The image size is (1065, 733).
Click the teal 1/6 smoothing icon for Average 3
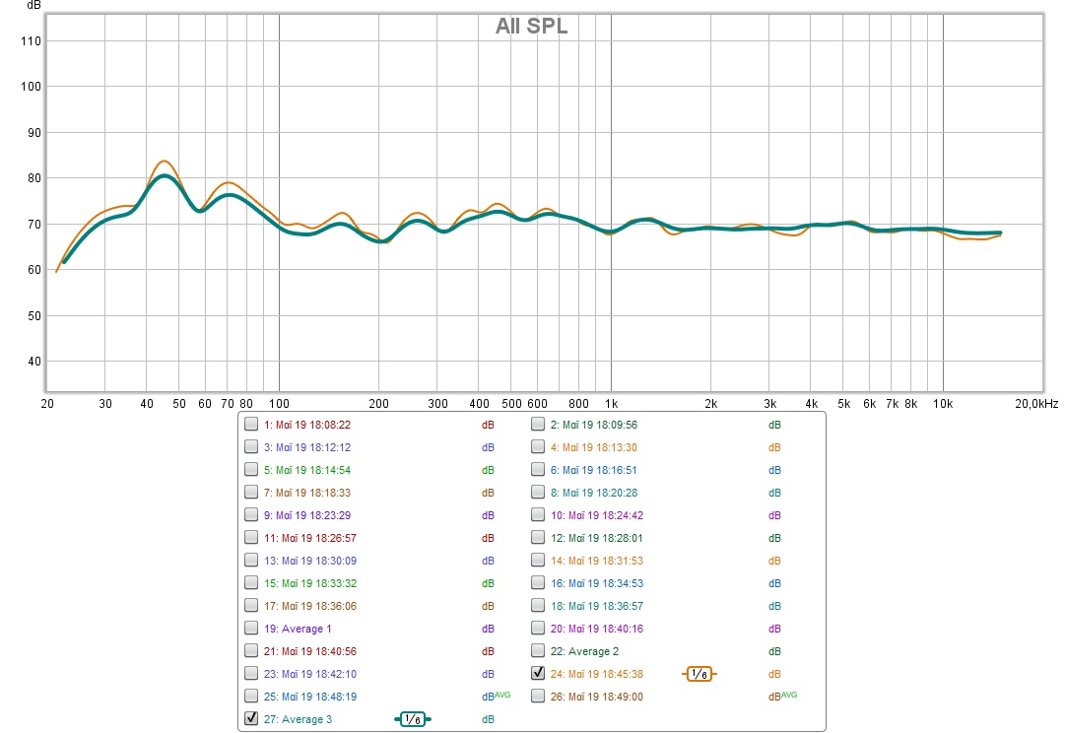413,719
